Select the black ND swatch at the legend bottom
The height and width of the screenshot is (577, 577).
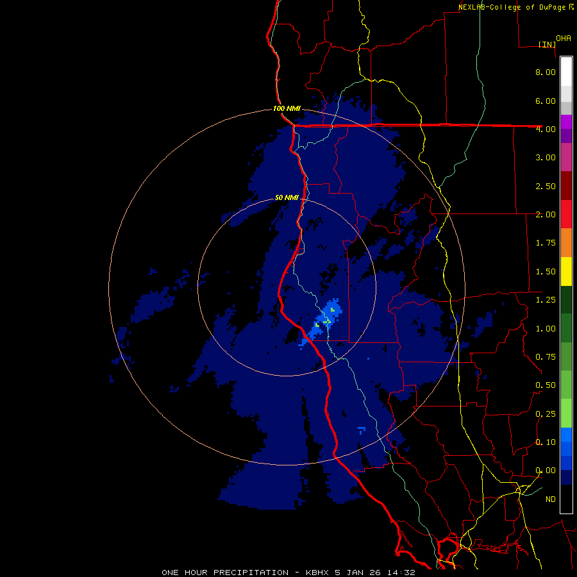click(x=566, y=499)
